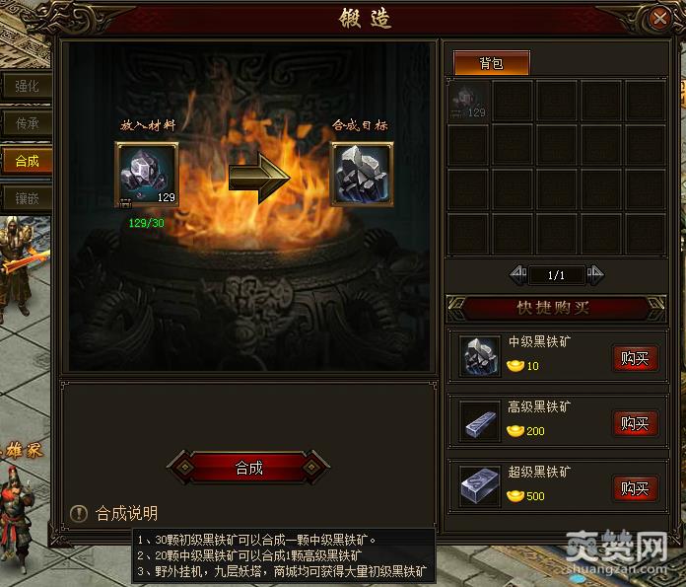Click the 合成说明 exclamation info icon
This screenshot has height=587, width=686.
[79, 513]
